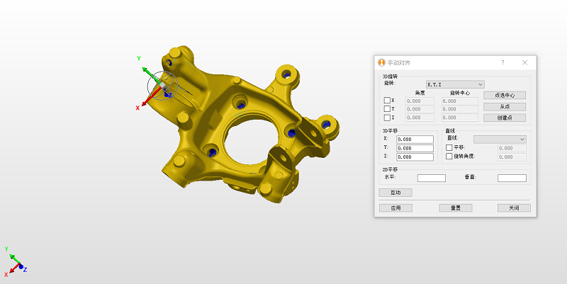The height and width of the screenshot is (284, 567).
Task: Toggle the 平移 checkbox under 直线
Action: [449, 147]
